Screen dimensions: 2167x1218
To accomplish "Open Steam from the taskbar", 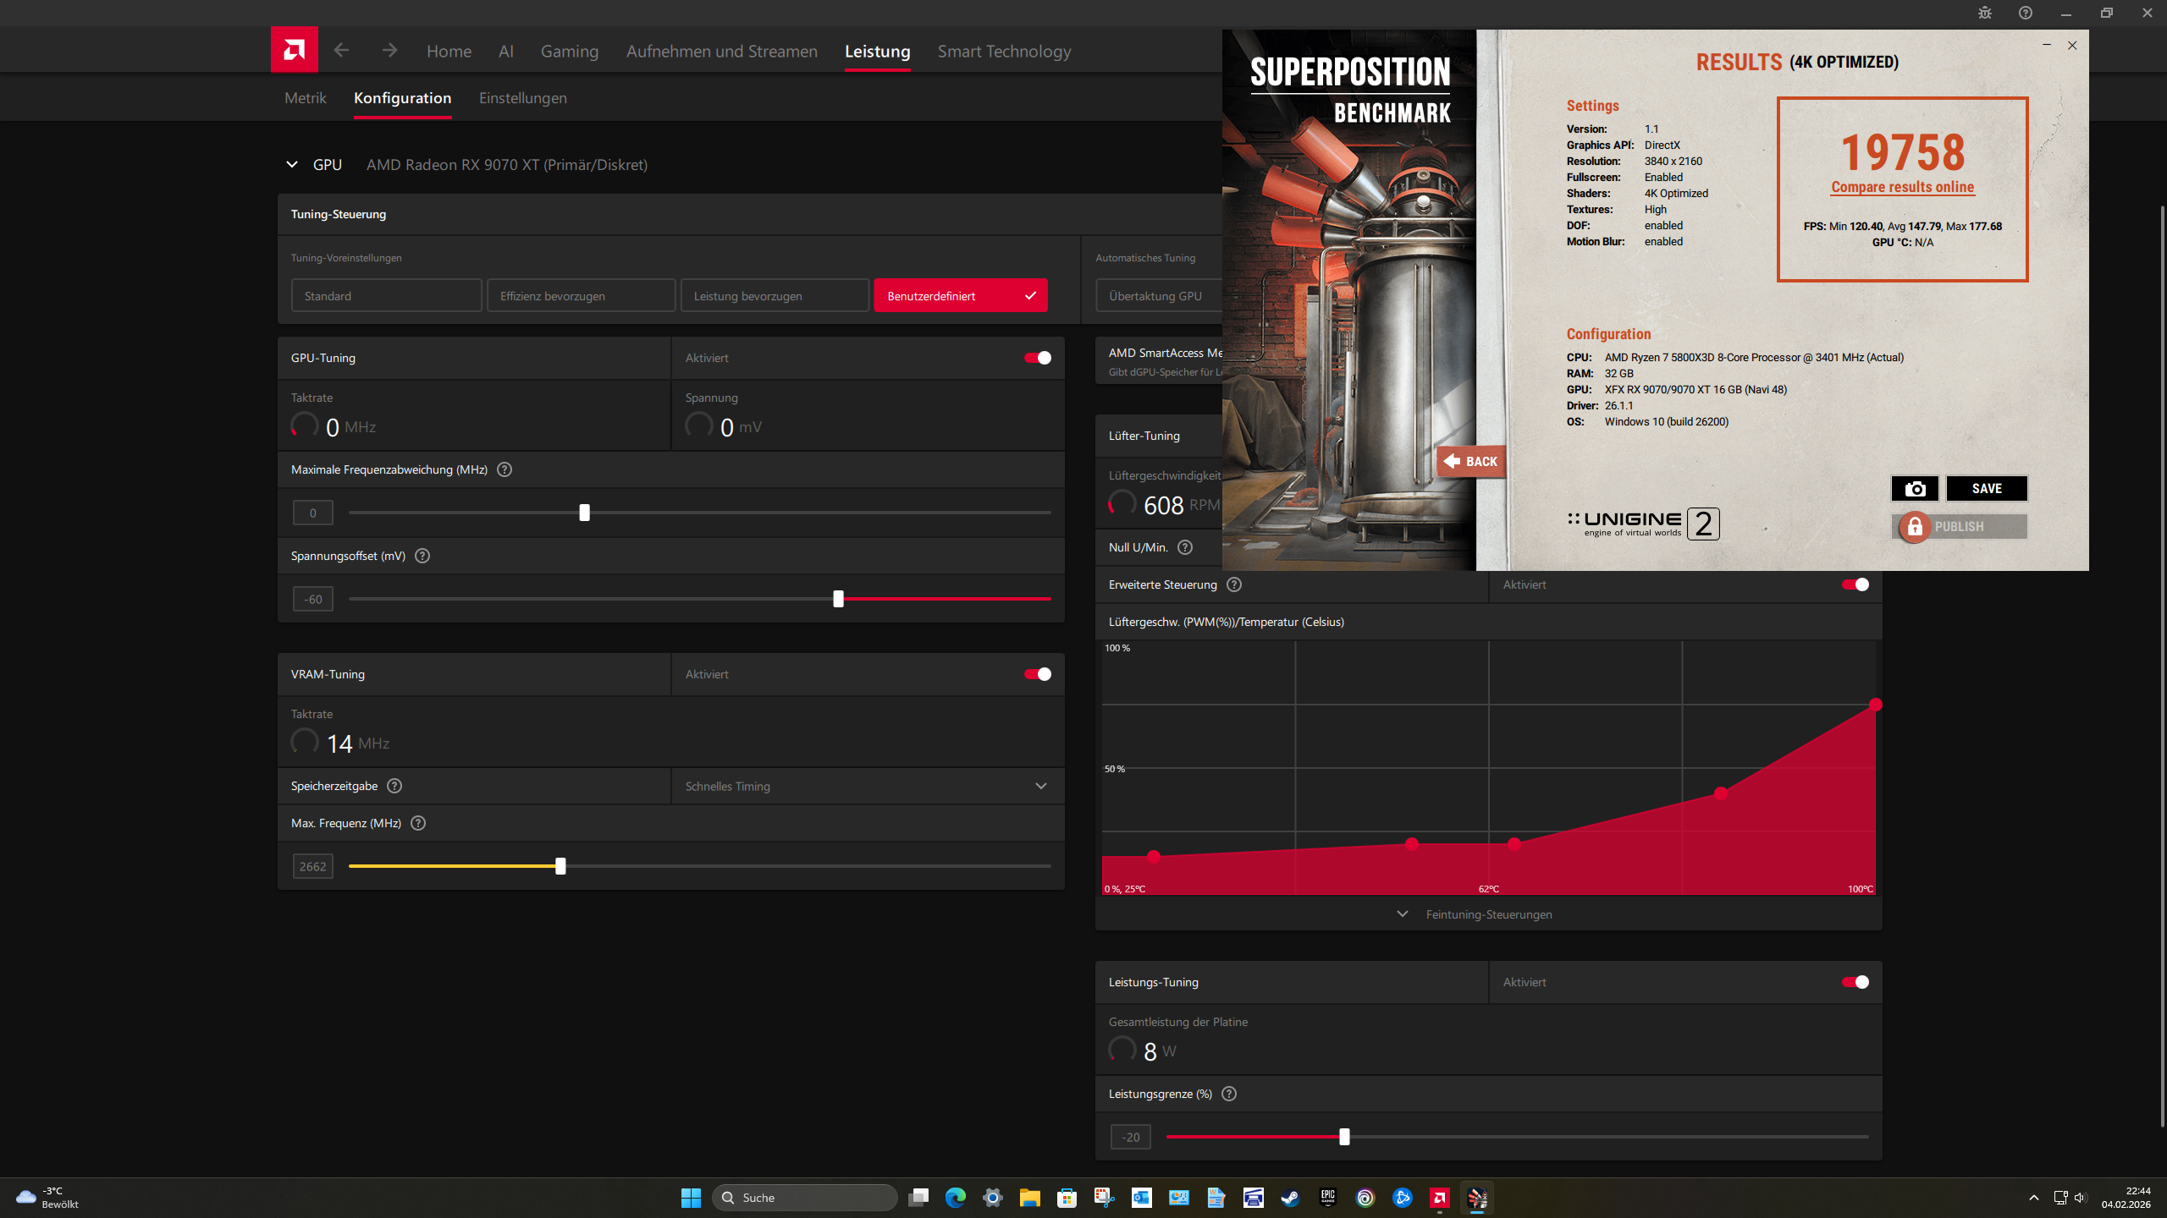I will pos(1290,1198).
